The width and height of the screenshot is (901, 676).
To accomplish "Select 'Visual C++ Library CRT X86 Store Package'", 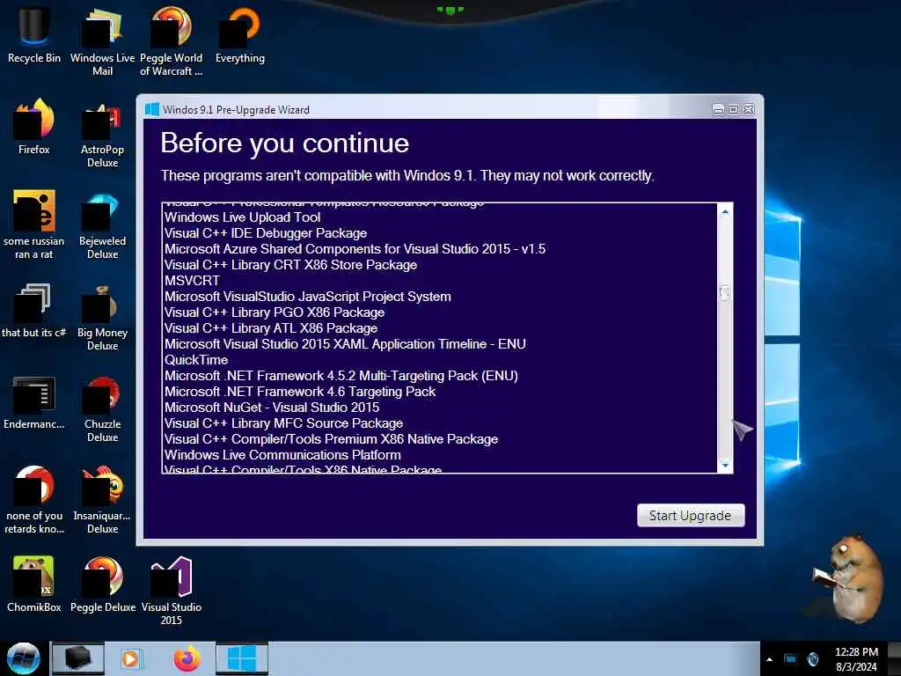I will click(x=290, y=265).
